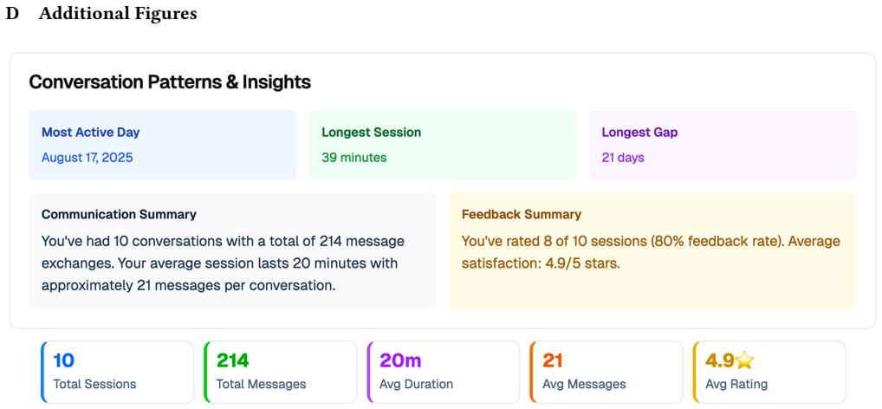Click the Avg Messages stat card
The width and height of the screenshot is (882, 409).
pos(606,372)
